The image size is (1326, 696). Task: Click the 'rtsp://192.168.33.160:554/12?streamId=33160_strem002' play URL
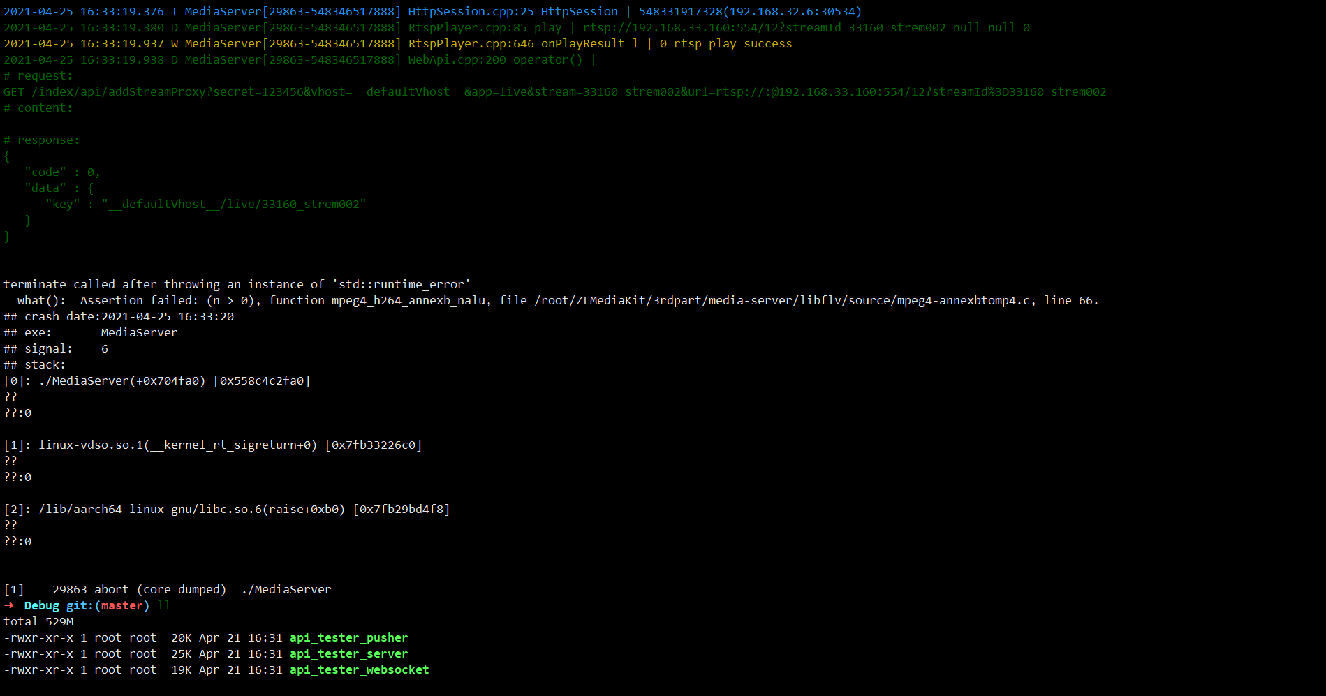[765, 28]
